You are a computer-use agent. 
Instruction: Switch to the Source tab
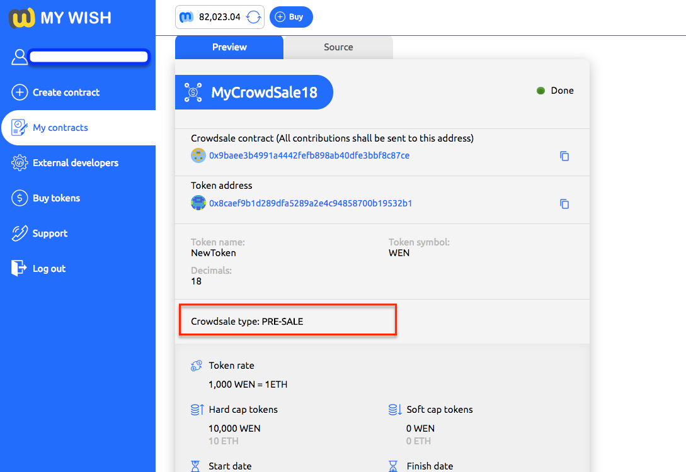tap(339, 47)
